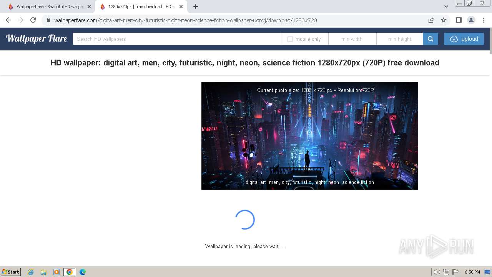Click the show desktop button
Screen dimensions: 492x277
tap(488, 272)
